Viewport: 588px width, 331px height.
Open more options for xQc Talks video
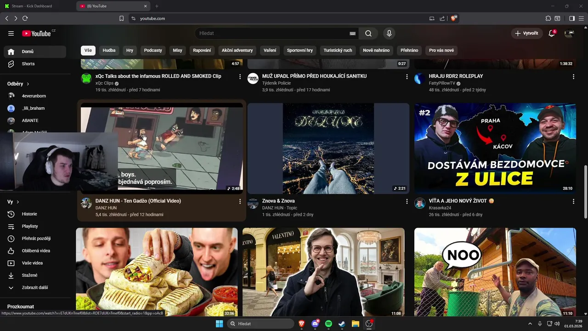click(x=240, y=77)
